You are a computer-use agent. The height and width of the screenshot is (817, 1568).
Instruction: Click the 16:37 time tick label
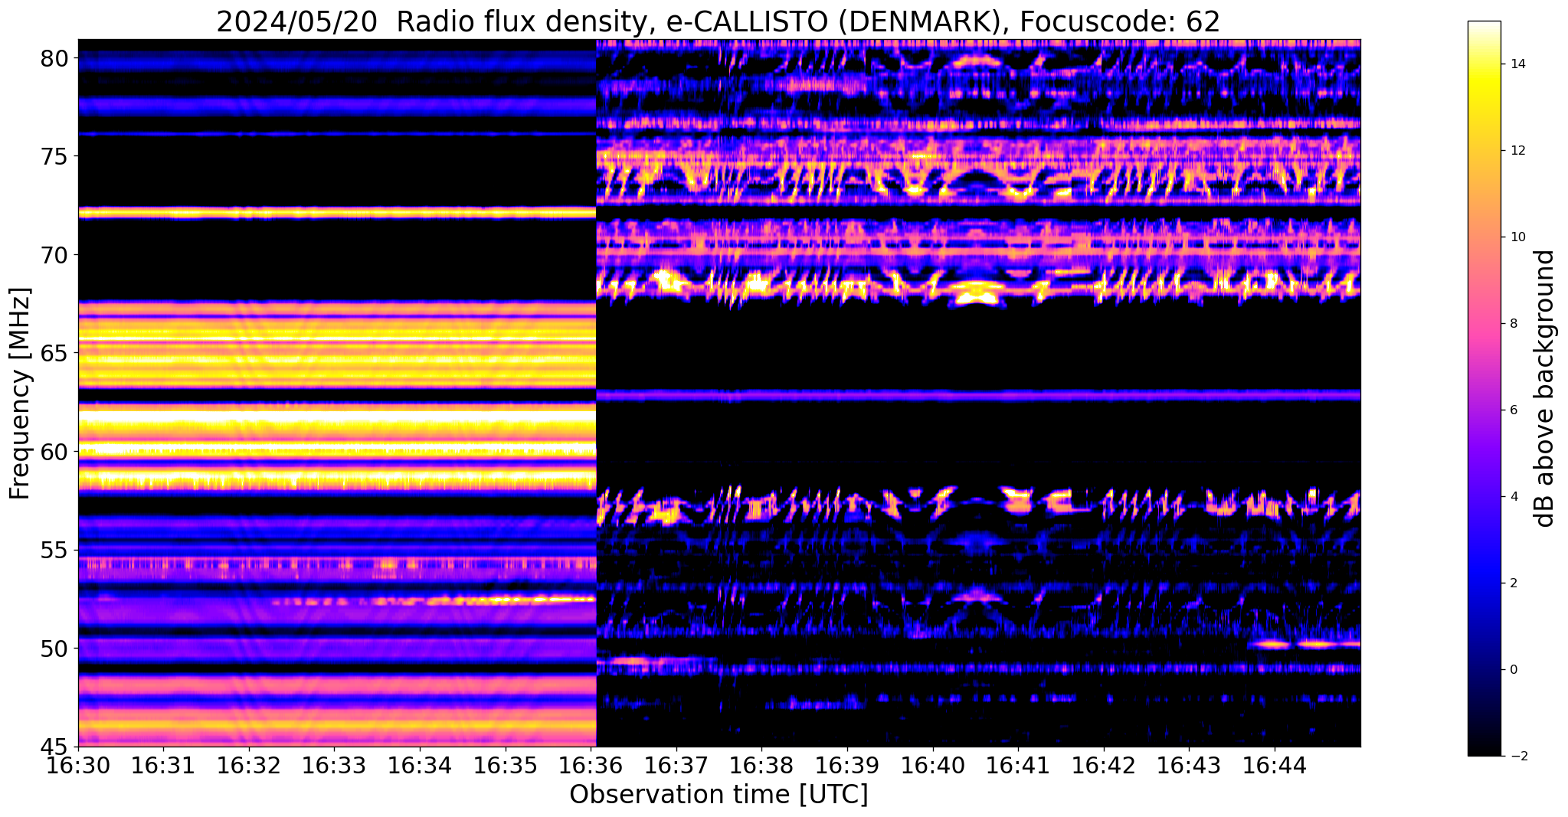click(676, 764)
